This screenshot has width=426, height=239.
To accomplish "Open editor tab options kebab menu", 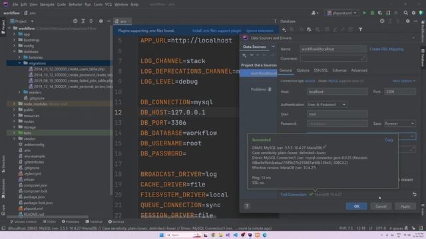I will (275, 21).
